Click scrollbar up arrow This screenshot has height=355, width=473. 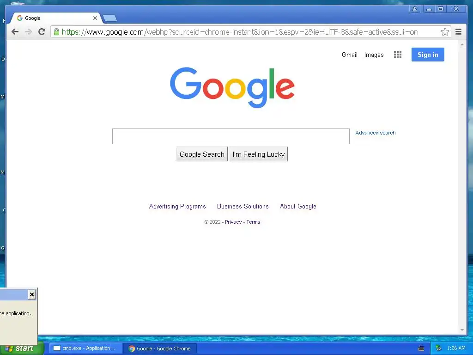coord(462,44)
